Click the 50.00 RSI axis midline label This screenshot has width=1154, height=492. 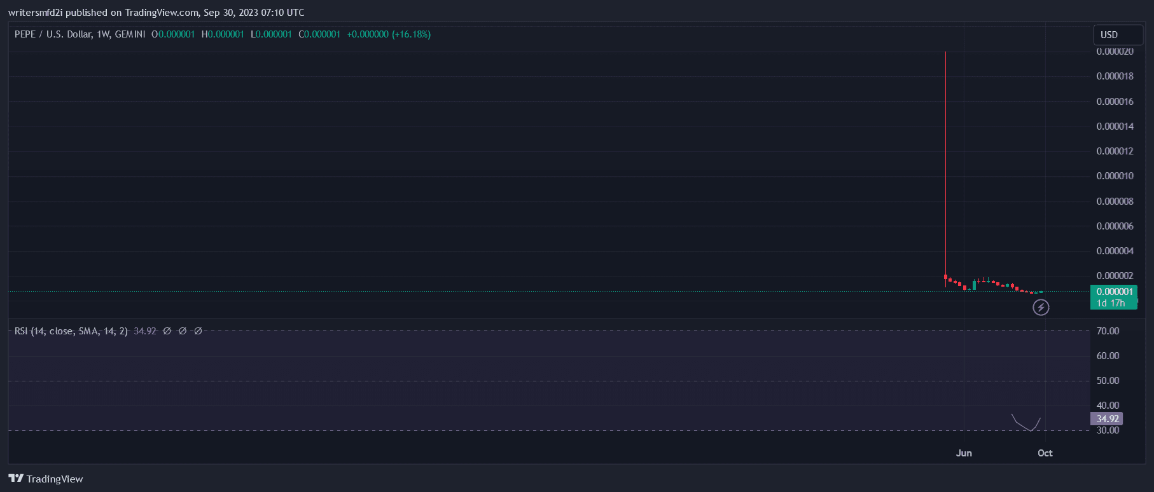[x=1108, y=381]
